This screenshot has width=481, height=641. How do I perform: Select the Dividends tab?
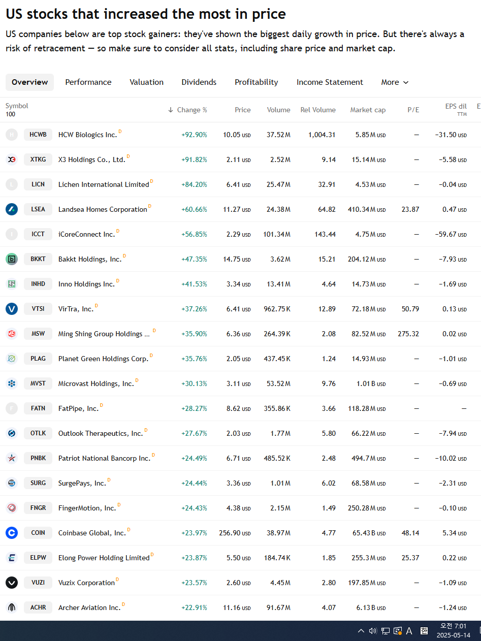click(x=199, y=82)
